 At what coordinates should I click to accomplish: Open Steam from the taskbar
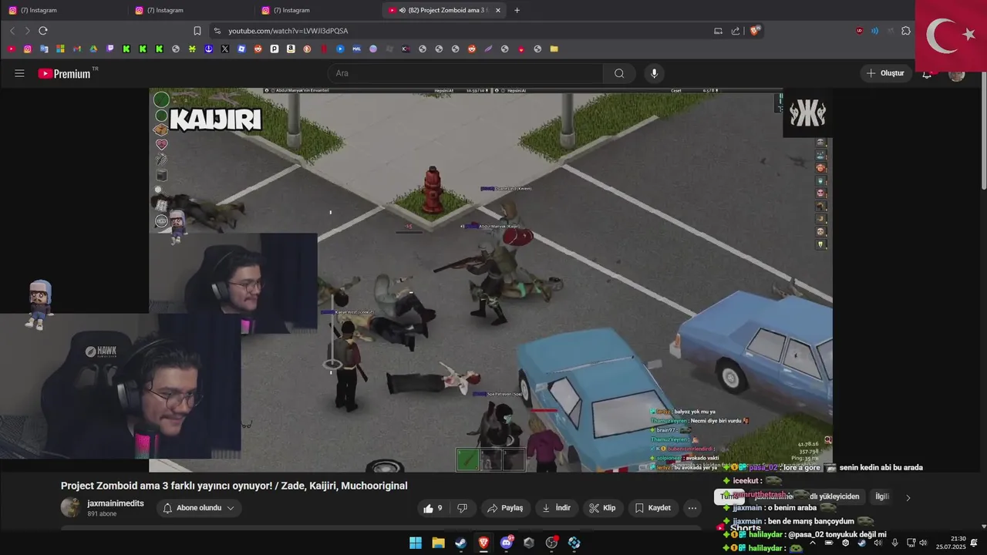coord(461,543)
